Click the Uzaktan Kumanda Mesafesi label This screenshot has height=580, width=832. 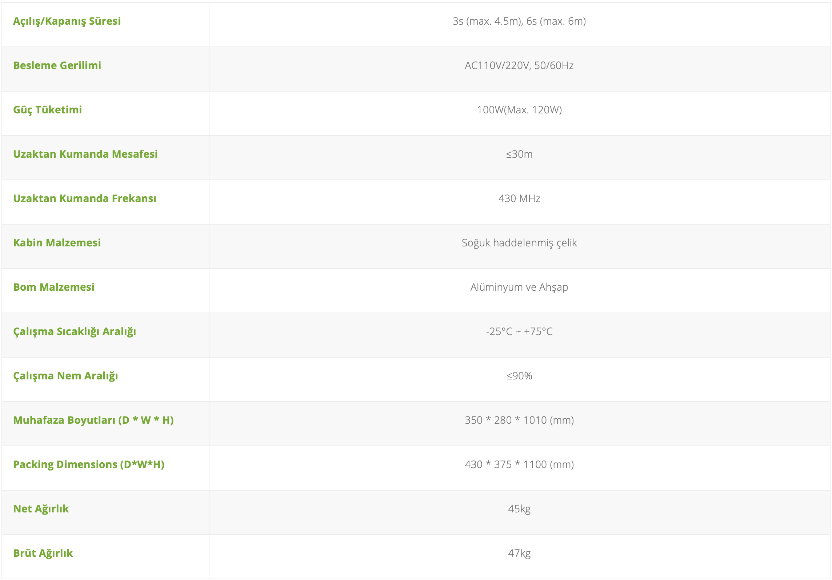pyautogui.click(x=85, y=154)
